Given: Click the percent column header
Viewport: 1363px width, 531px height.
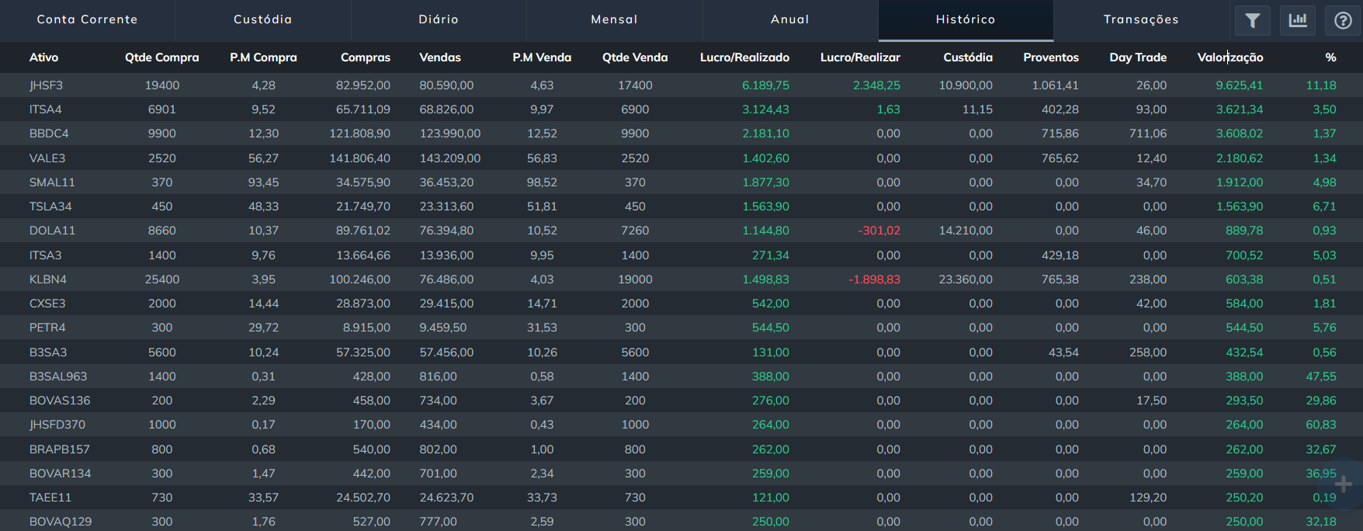Looking at the screenshot, I should click(x=1330, y=57).
